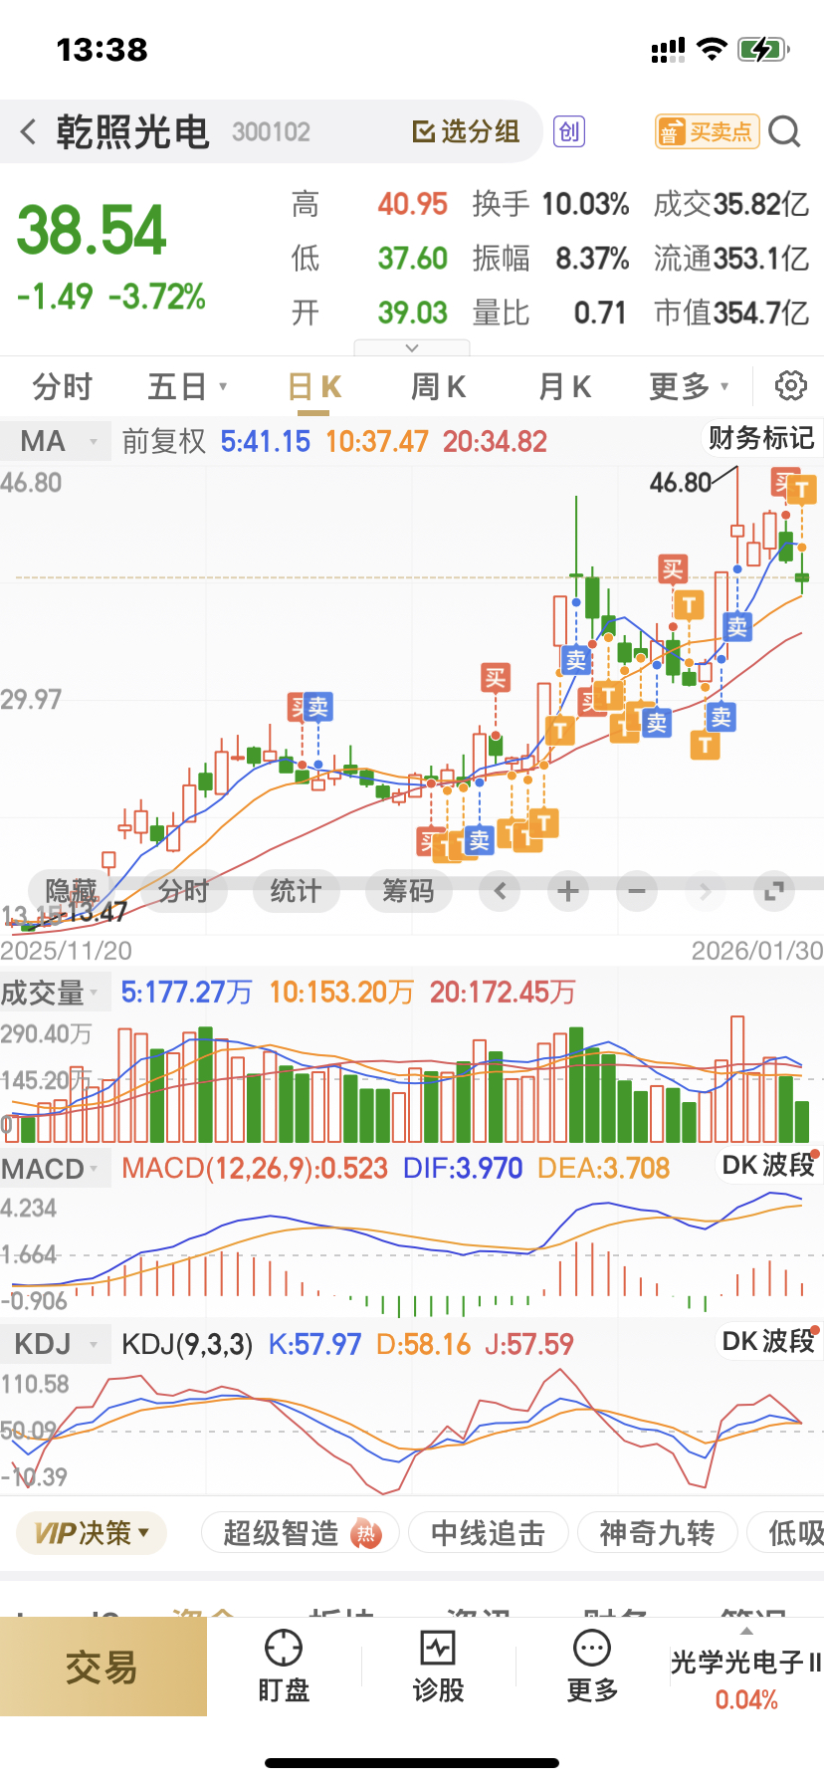Image resolution: width=824 pixels, height=1784 pixels.
Task: Open the 统计 statistics tool
Action: click(297, 890)
